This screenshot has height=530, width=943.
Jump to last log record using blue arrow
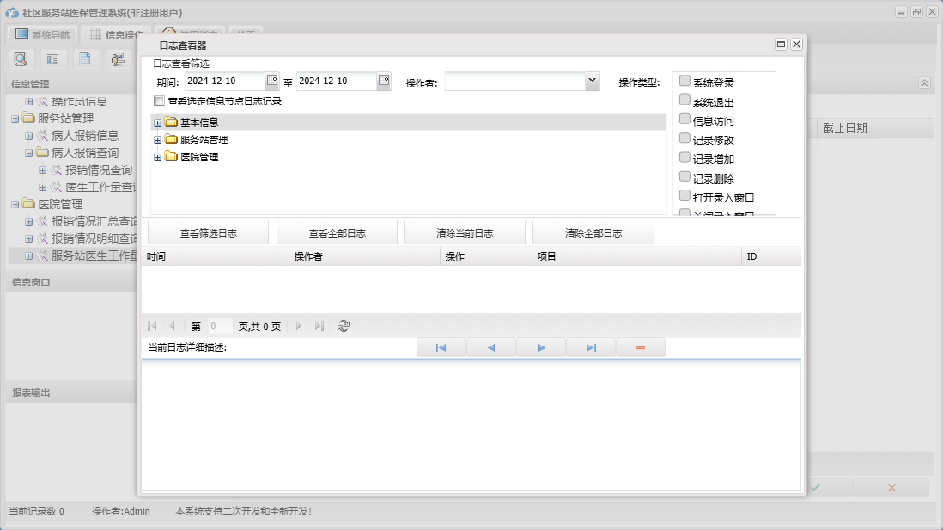click(591, 347)
